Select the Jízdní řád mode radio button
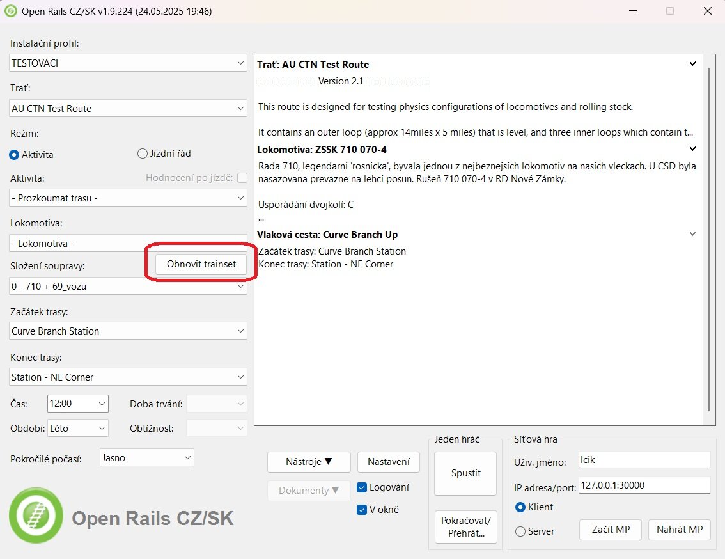This screenshot has width=725, height=559. (x=143, y=154)
